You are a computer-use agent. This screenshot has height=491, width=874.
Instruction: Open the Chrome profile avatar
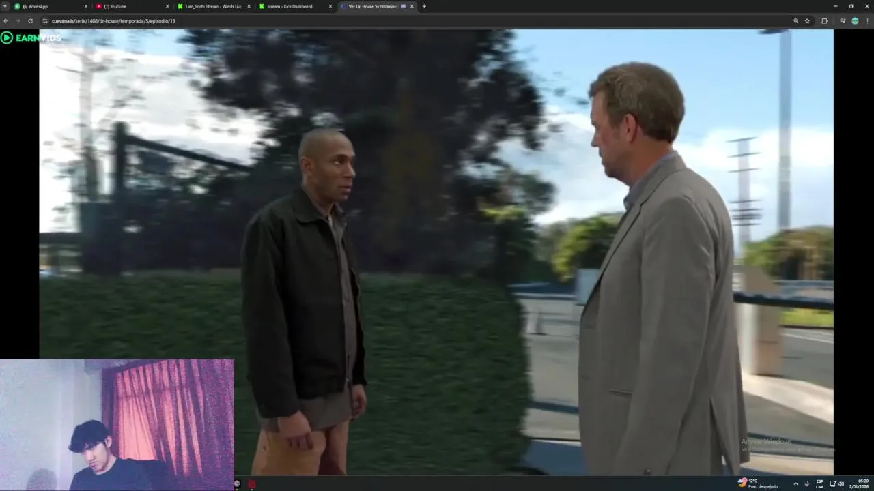tap(855, 21)
